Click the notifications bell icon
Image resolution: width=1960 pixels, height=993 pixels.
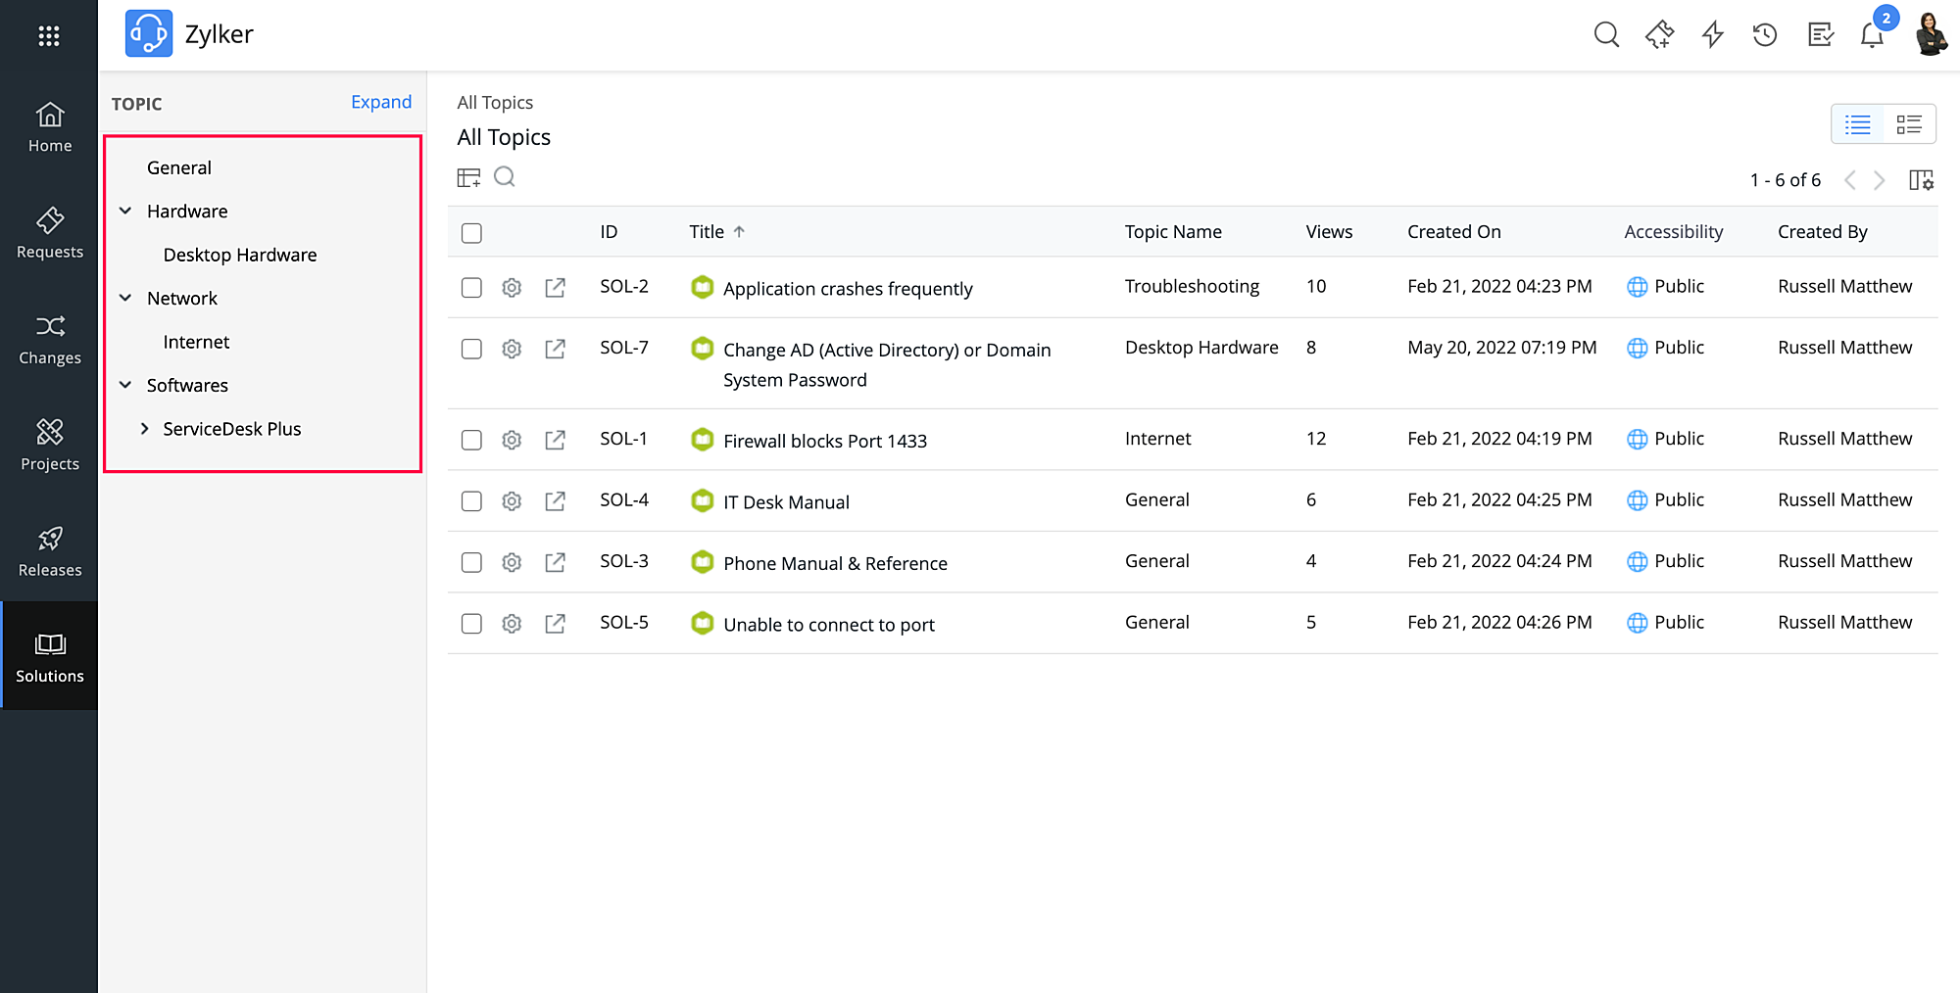coord(1872,35)
